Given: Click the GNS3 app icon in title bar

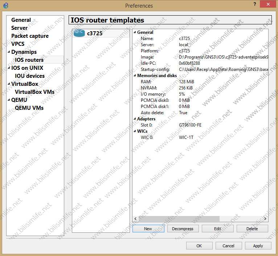Looking at the screenshot, I should pos(6,5).
